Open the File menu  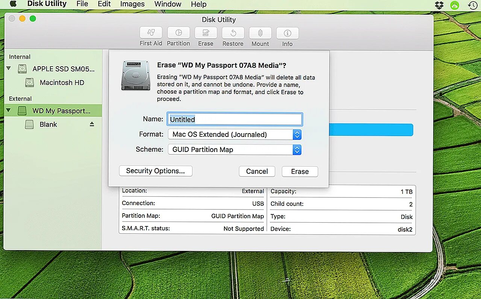[x=82, y=4]
